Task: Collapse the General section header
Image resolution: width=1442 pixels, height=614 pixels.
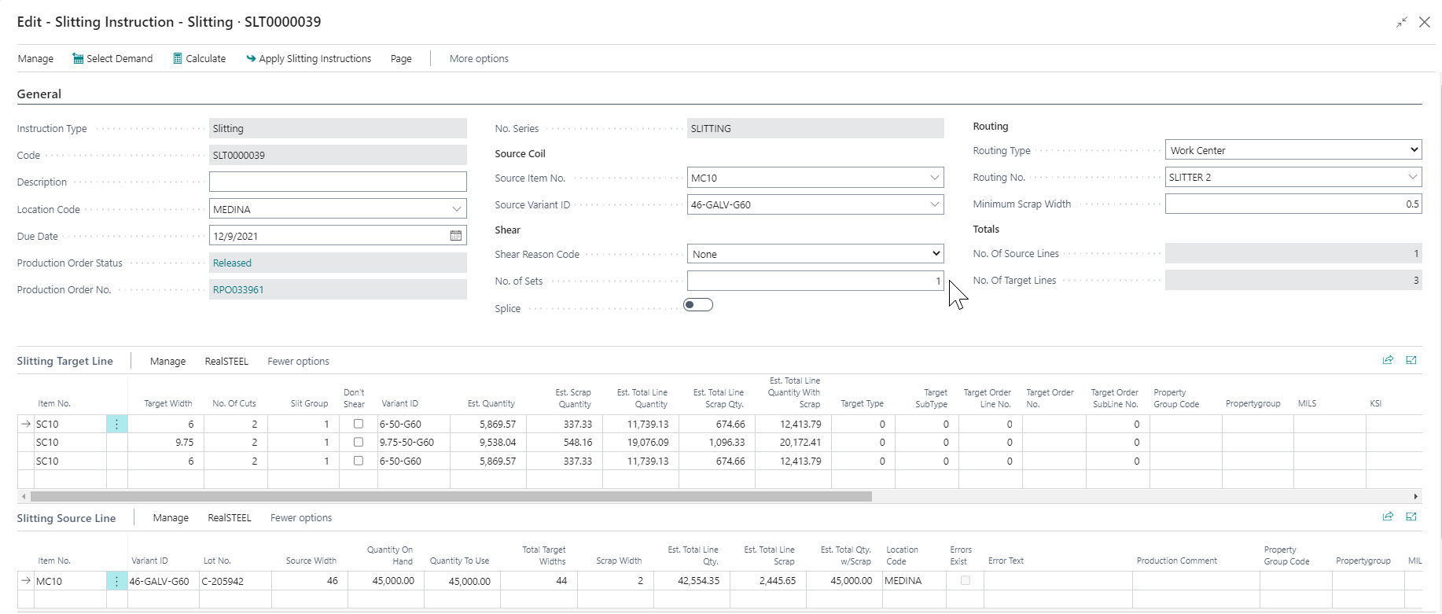Action: (39, 94)
